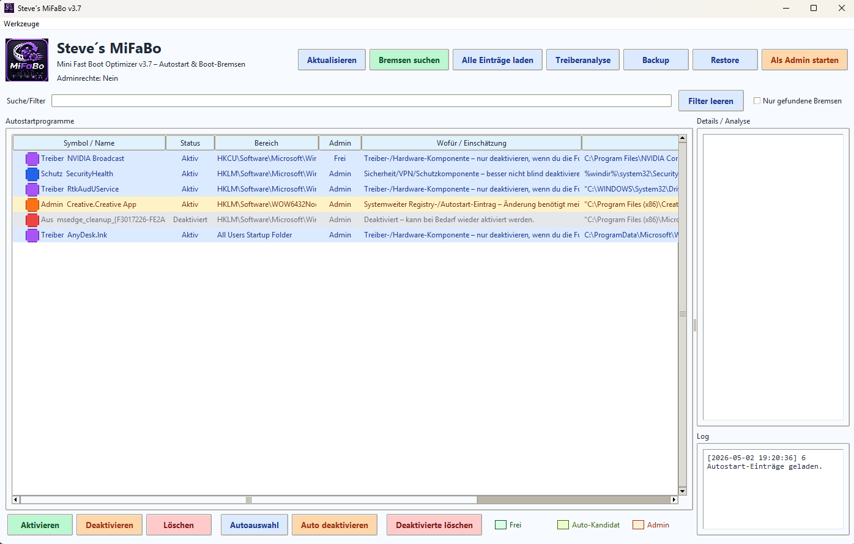854x544 pixels.
Task: Click the Löschen button
Action: [x=179, y=525]
